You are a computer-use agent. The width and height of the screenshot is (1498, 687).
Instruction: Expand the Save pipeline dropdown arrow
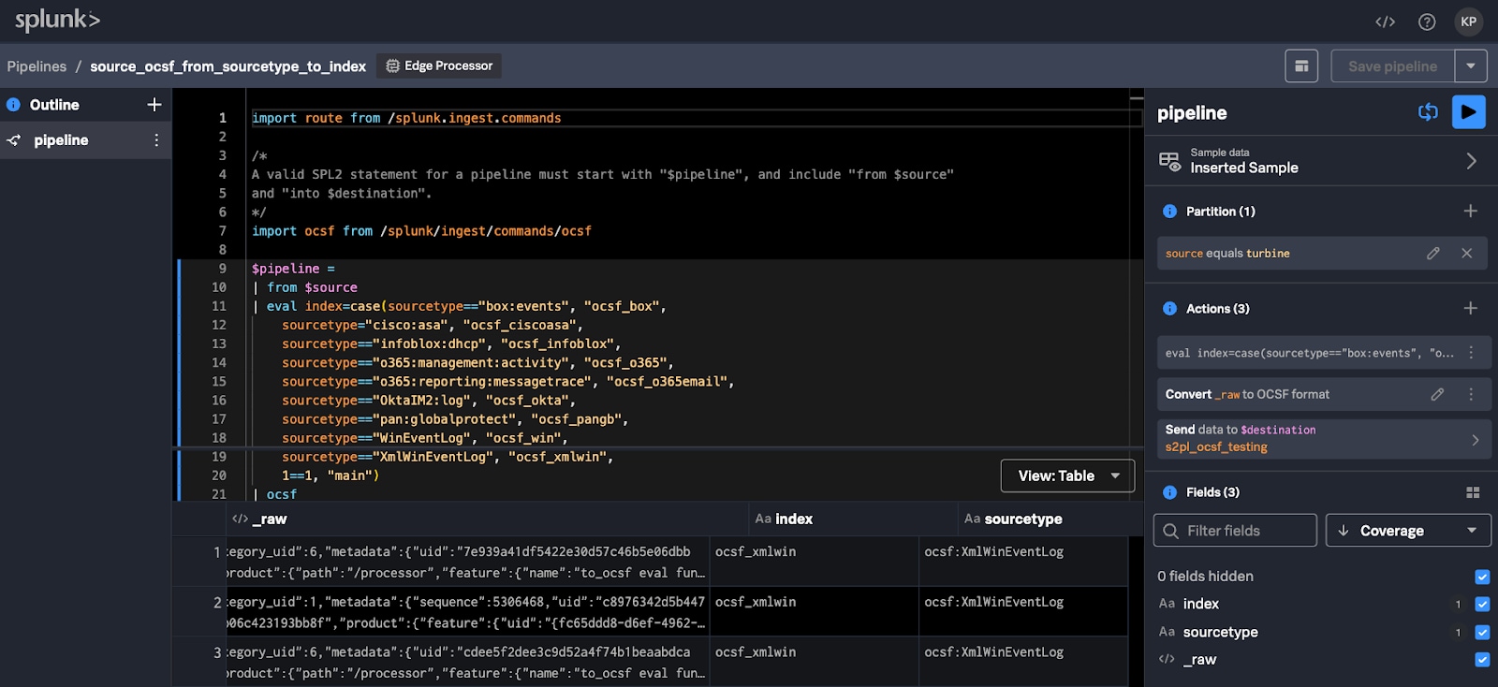tap(1471, 66)
